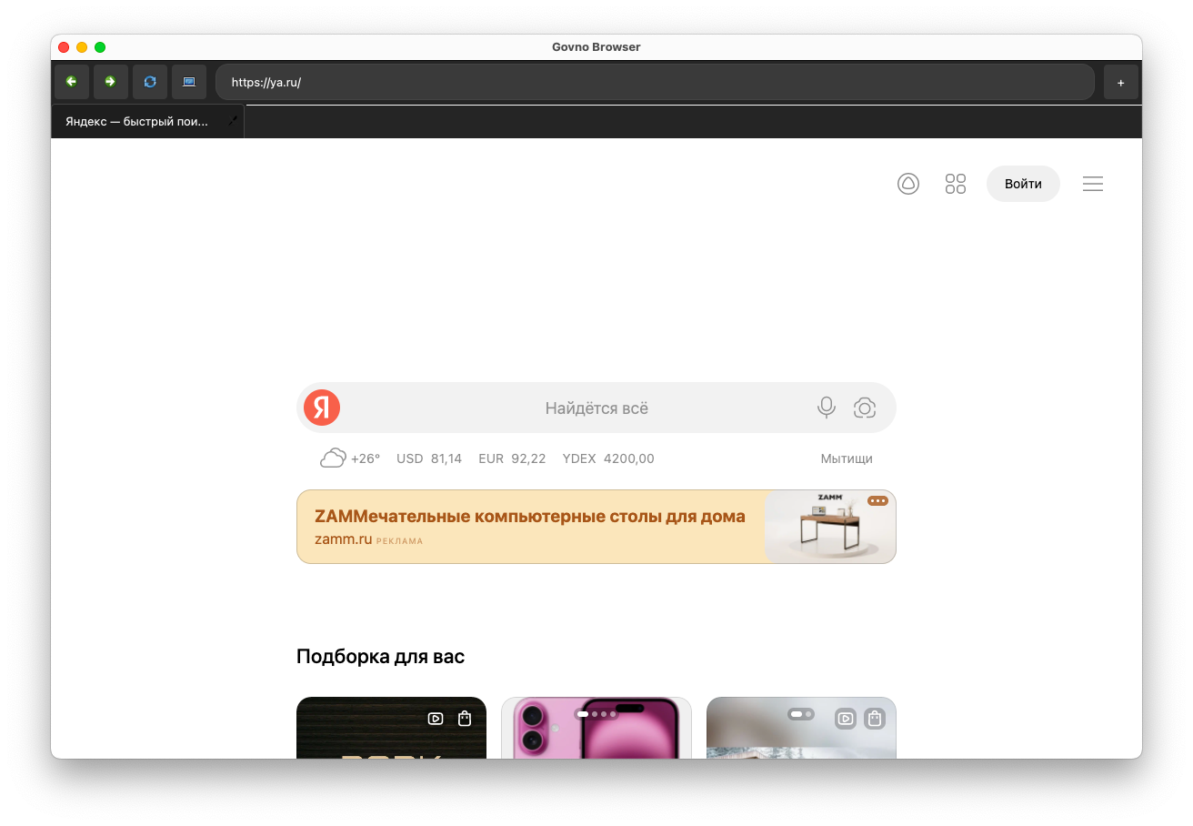This screenshot has height=826, width=1193.
Task: Click the ZAMM desk image in the ad
Action: pyautogui.click(x=831, y=527)
